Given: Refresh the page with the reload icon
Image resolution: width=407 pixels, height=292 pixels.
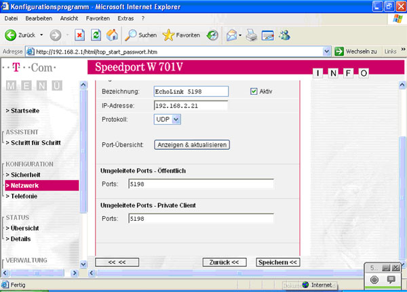Looking at the screenshot, I should 96,35.
